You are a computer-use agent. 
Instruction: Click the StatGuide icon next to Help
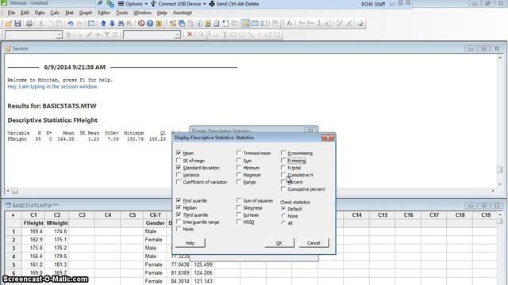(159, 23)
